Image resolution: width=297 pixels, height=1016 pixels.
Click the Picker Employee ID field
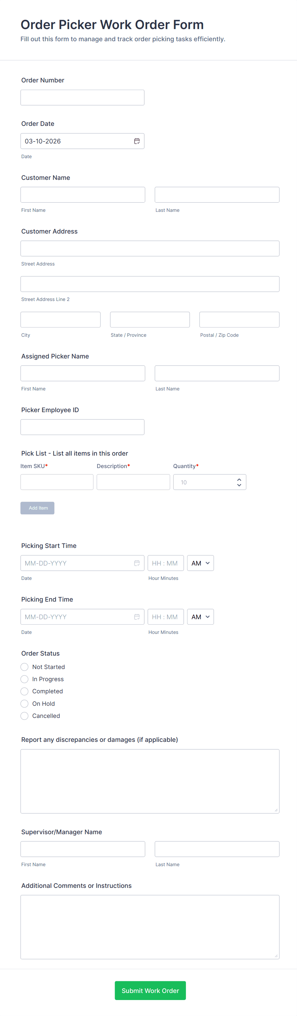(x=82, y=427)
